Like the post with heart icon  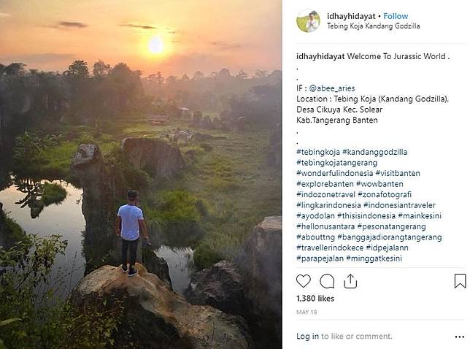(304, 281)
